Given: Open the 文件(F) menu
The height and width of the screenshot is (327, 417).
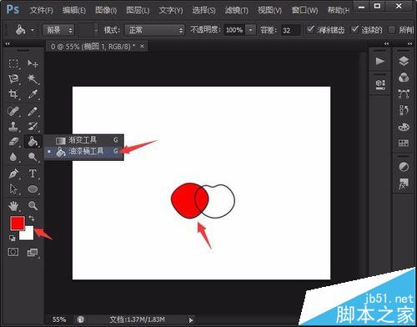Looking at the screenshot, I should (41, 11).
